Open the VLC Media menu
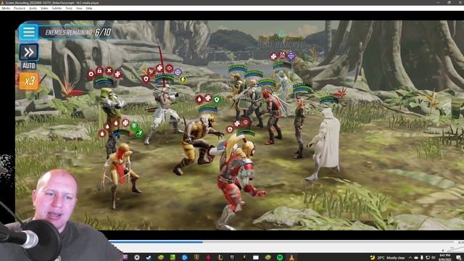 (x=6, y=8)
